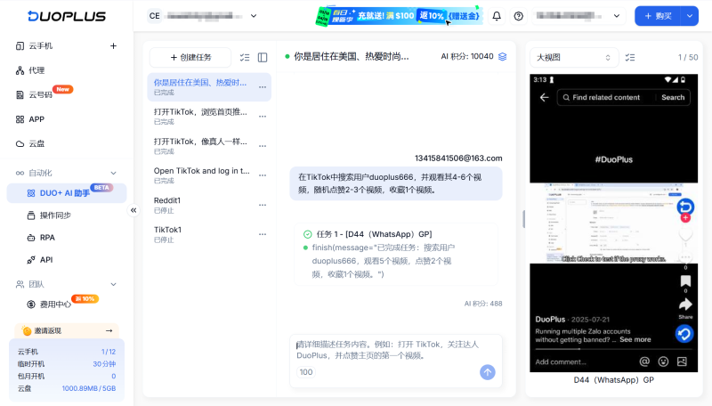Open 操作同步 in the sidebar
The image size is (712, 406).
point(55,215)
